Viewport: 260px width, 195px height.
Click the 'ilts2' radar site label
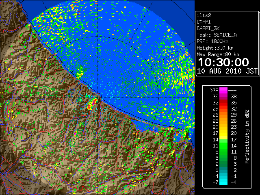204,15
